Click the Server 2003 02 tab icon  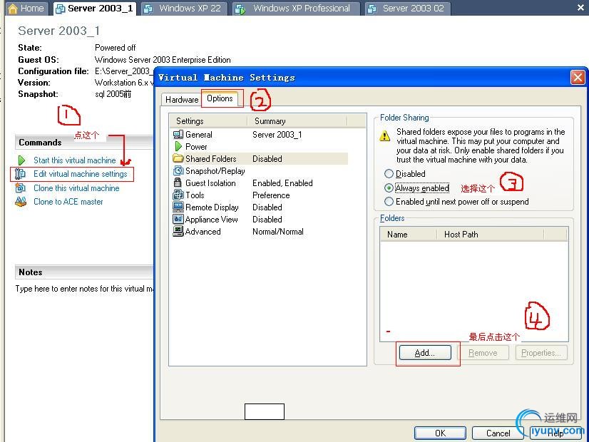click(x=372, y=9)
